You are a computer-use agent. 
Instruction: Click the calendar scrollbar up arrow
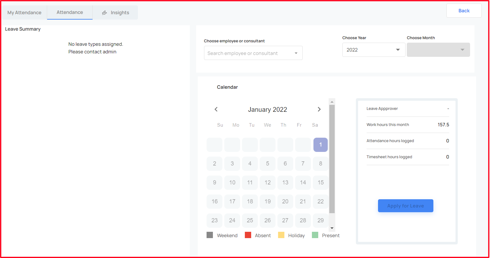332,102
